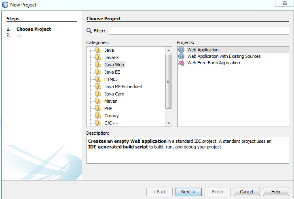Pick the Java Card category
This screenshot has width=294, height=199.
click(x=114, y=94)
